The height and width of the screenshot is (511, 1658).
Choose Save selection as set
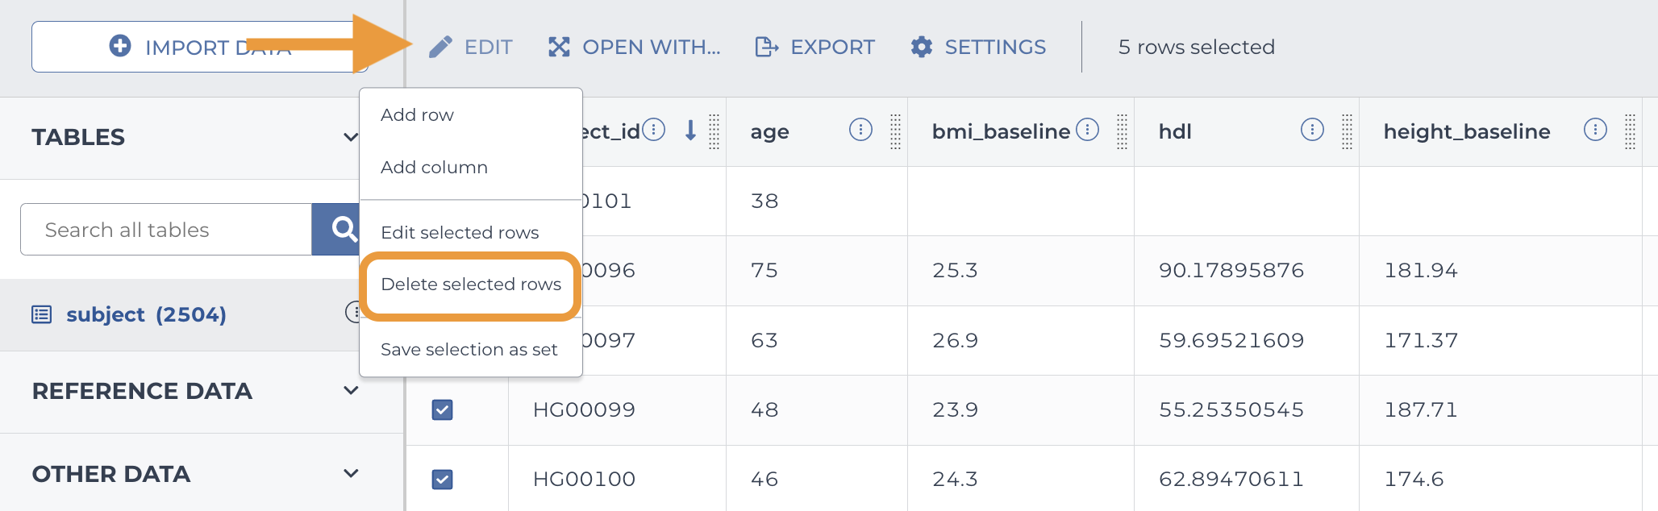pos(471,349)
